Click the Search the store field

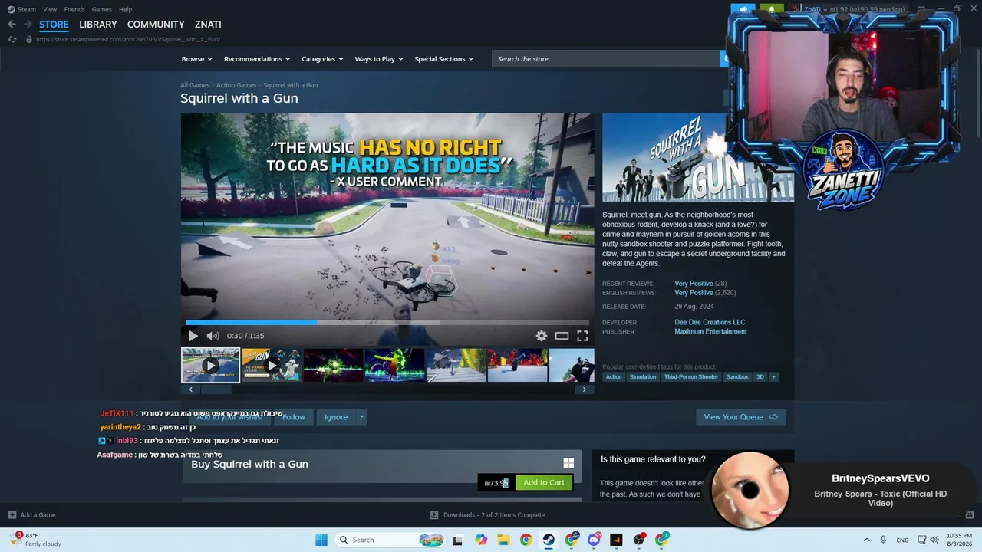(x=605, y=59)
